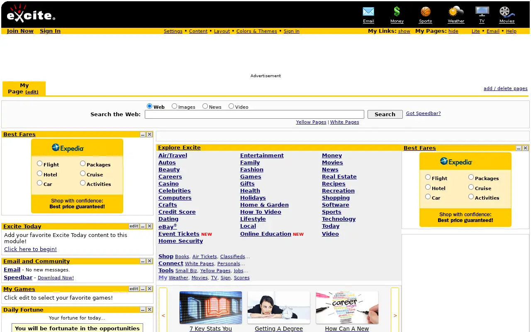Edit the Excite Today module
The image size is (531, 332).
point(134,226)
